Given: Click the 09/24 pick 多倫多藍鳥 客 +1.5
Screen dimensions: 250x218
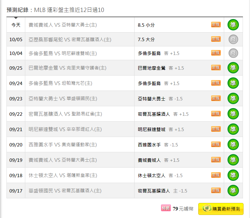Looking at the screenshot, I should 159,83.
